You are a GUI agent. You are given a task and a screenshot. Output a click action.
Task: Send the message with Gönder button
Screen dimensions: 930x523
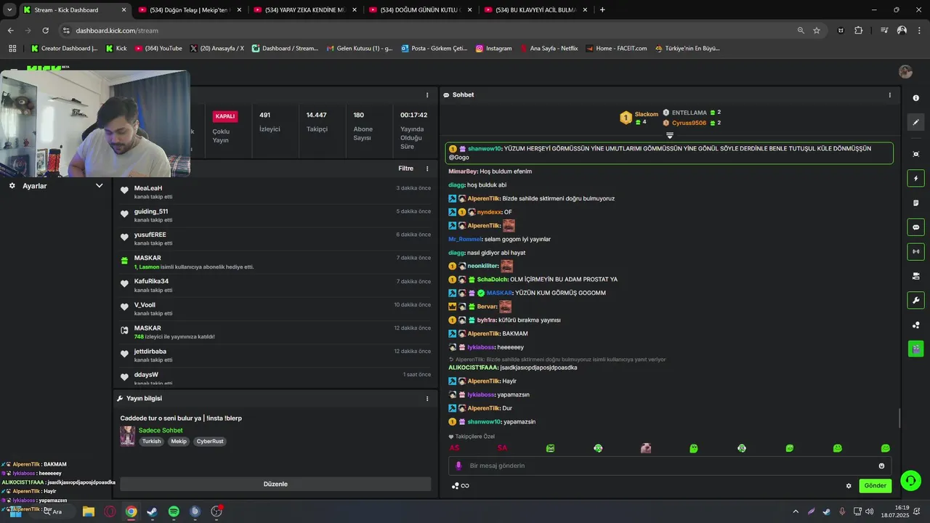point(875,486)
